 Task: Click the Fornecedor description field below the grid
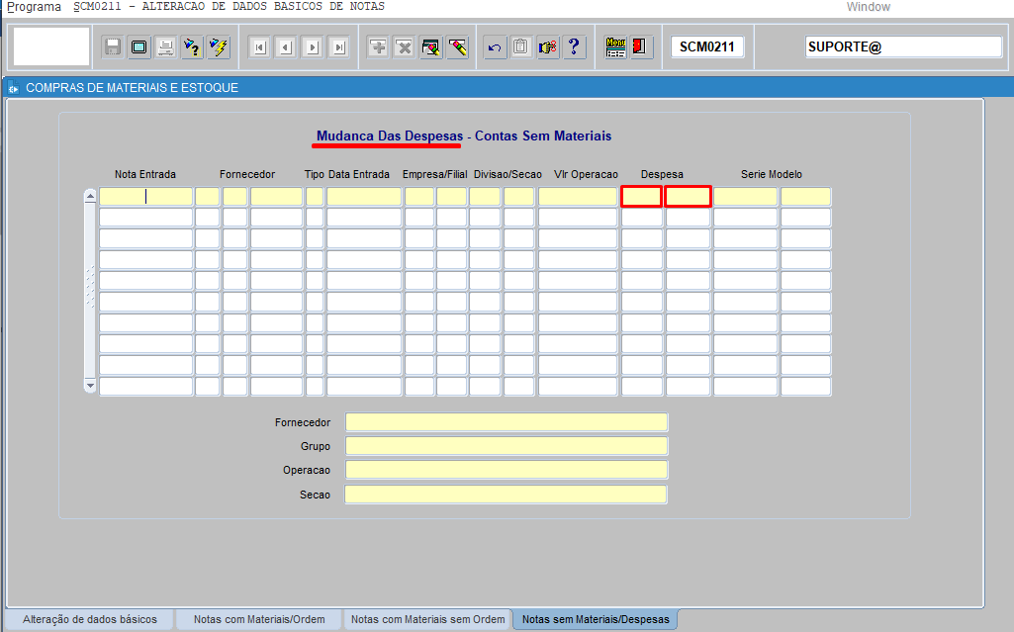[507, 422]
